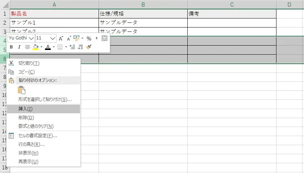The image size is (304, 173).
Task: Apply the yellow fill color
Action: click(36, 47)
